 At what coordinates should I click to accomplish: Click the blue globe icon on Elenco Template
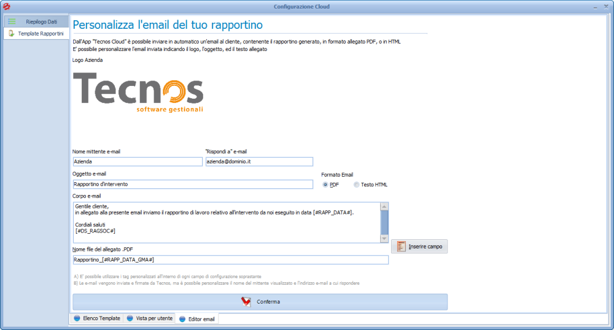pos(77,318)
